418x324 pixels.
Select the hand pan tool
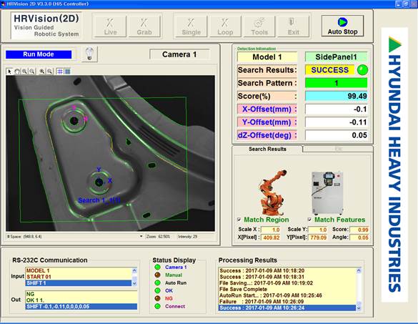coord(17,72)
